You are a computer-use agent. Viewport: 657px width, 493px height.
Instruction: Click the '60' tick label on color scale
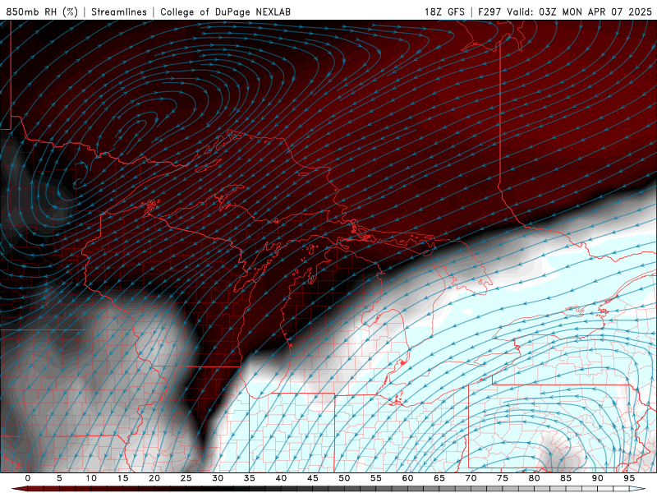tap(407, 478)
